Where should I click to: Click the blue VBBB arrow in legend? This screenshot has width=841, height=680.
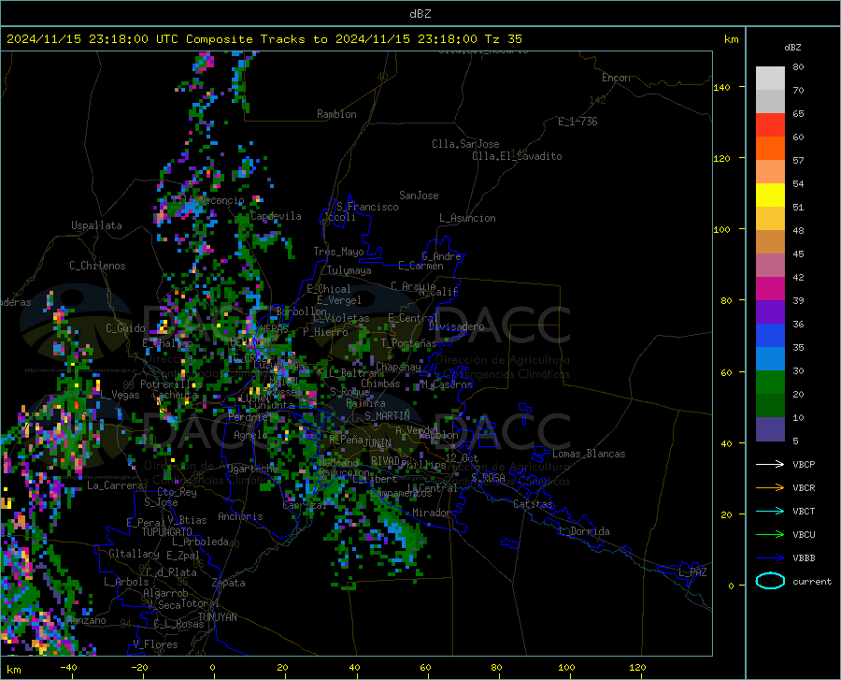[770, 558]
